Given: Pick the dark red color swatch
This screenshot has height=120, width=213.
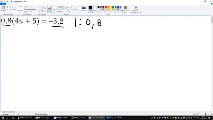Looking at the screenshot, I should click(x=104, y=7).
